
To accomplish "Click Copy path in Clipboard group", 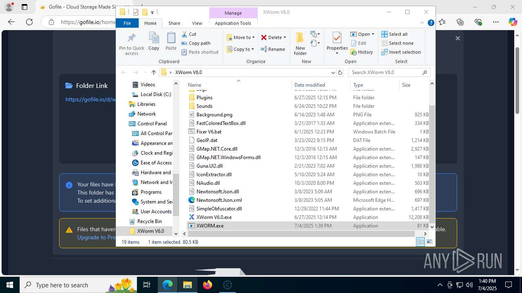I will coord(196,43).
